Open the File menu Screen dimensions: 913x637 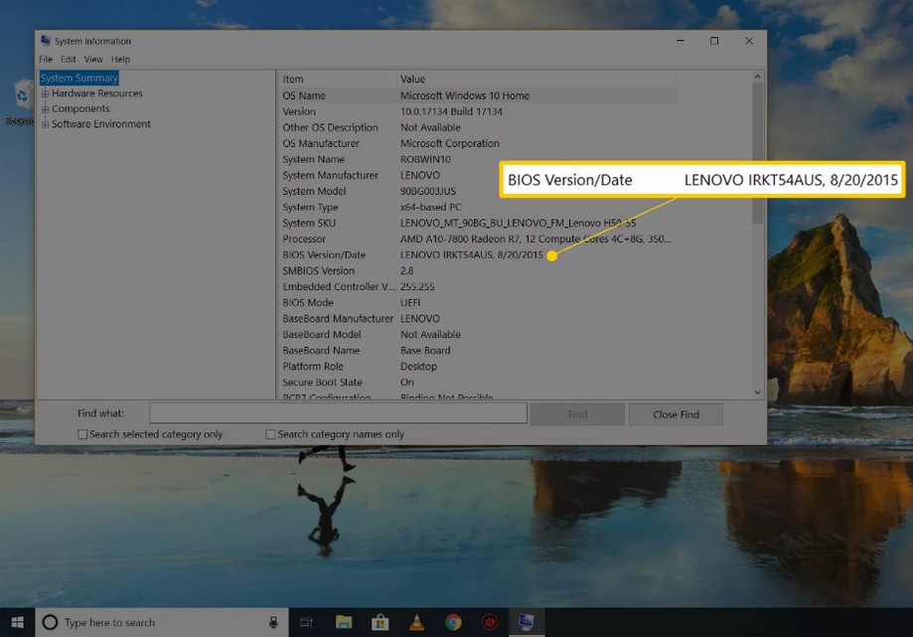coord(46,60)
